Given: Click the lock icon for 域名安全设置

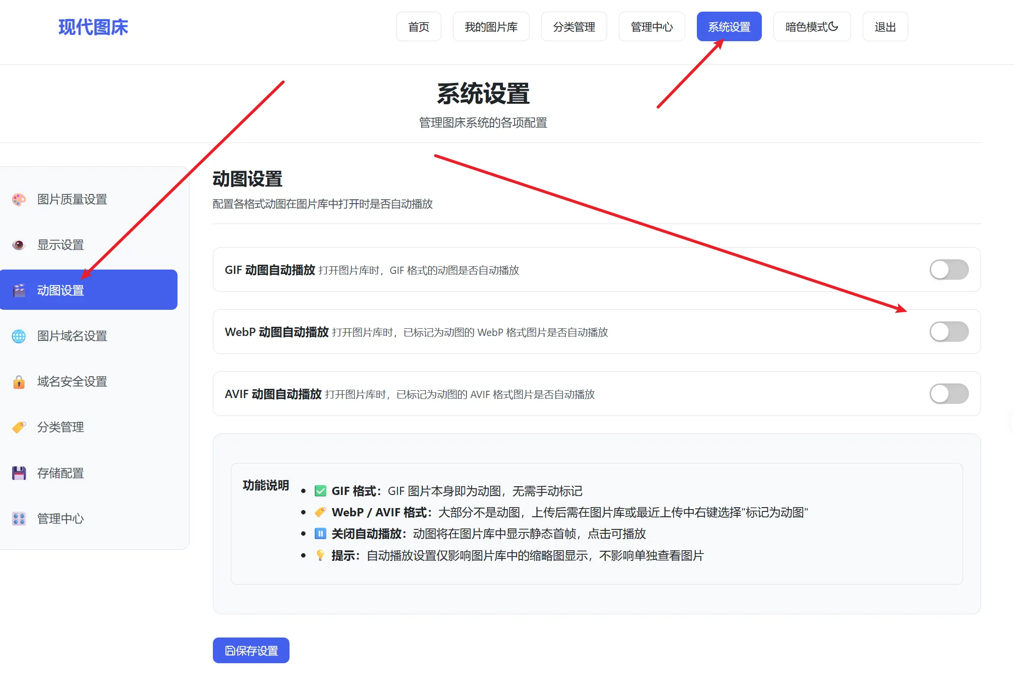Looking at the screenshot, I should [19, 382].
